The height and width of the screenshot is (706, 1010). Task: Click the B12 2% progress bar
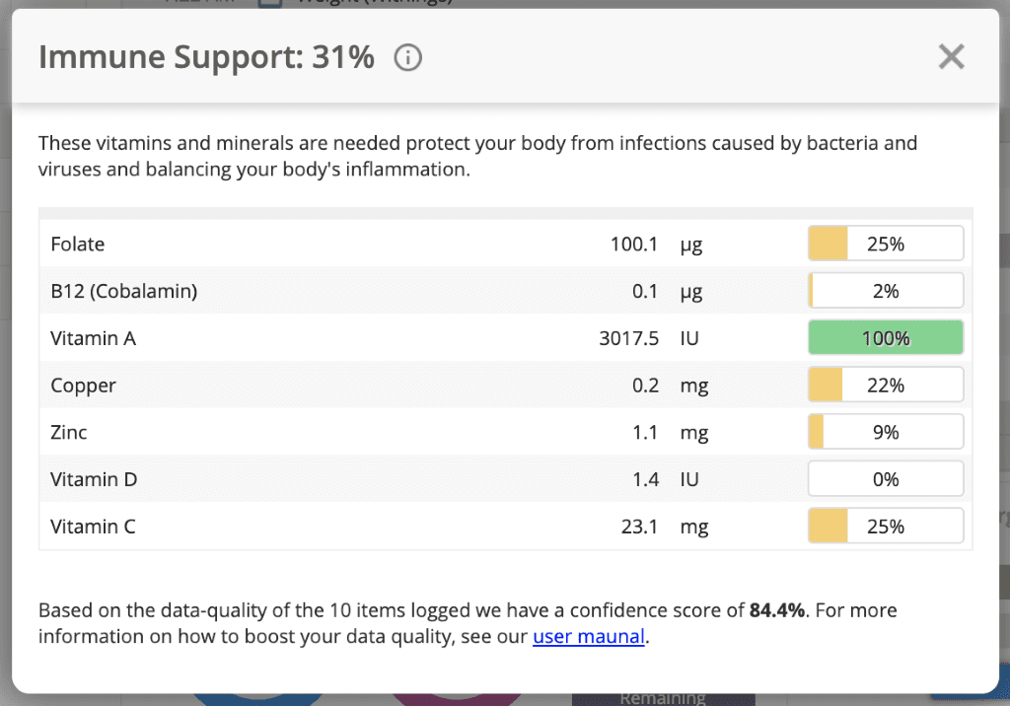886,291
